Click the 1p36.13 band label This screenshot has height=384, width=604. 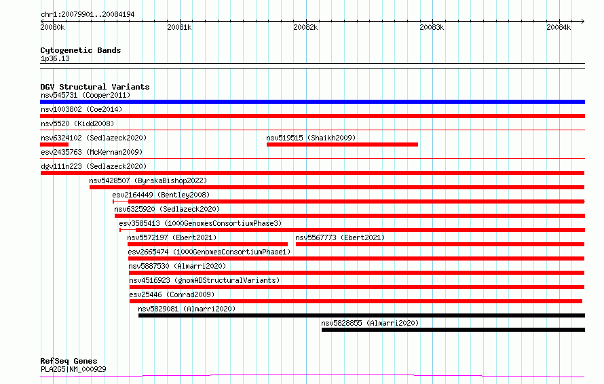click(55, 58)
